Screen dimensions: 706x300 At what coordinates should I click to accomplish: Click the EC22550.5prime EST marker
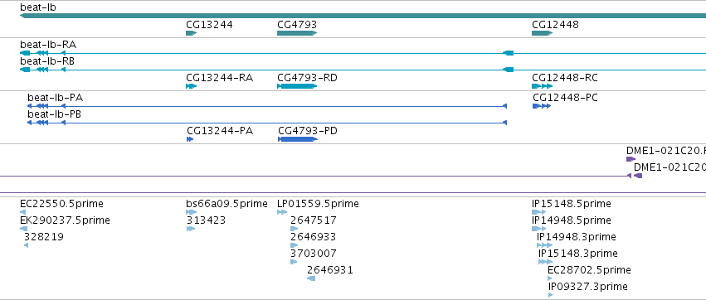pyautogui.click(x=23, y=212)
